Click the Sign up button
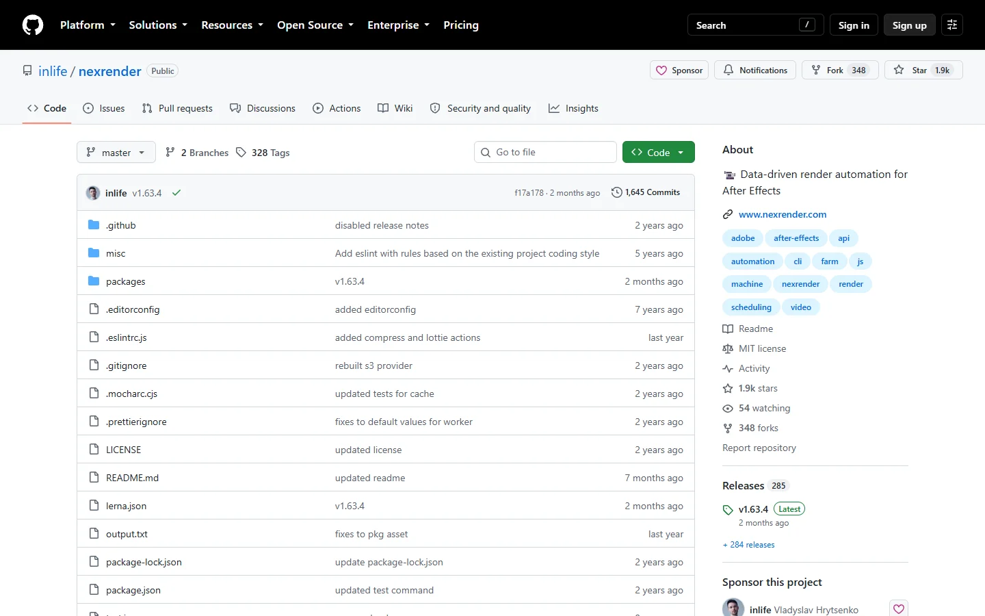Screen dimensions: 985x616 [909, 25]
